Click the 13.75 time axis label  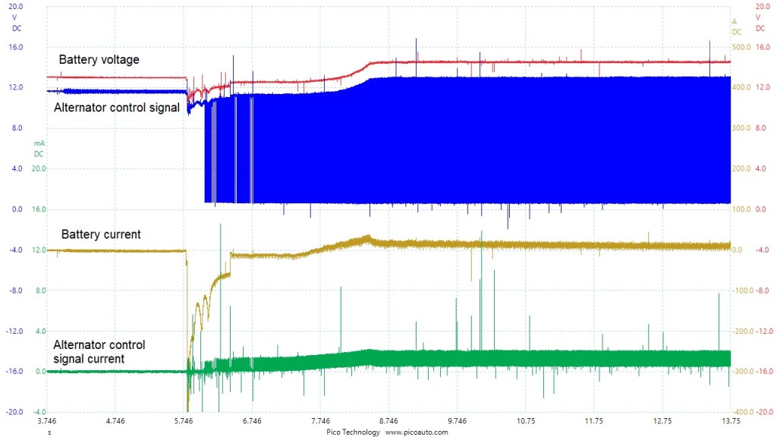[x=731, y=420]
